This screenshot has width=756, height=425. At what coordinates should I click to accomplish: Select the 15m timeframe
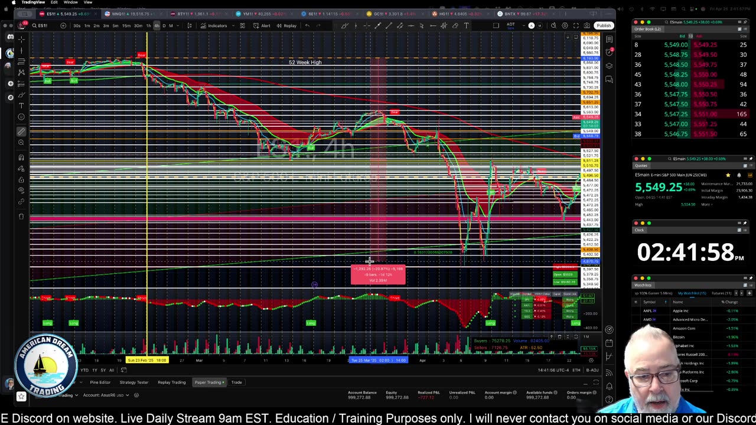coord(126,25)
